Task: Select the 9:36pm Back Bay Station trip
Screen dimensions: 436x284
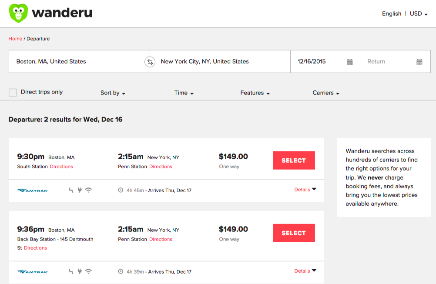Action: pos(294,233)
